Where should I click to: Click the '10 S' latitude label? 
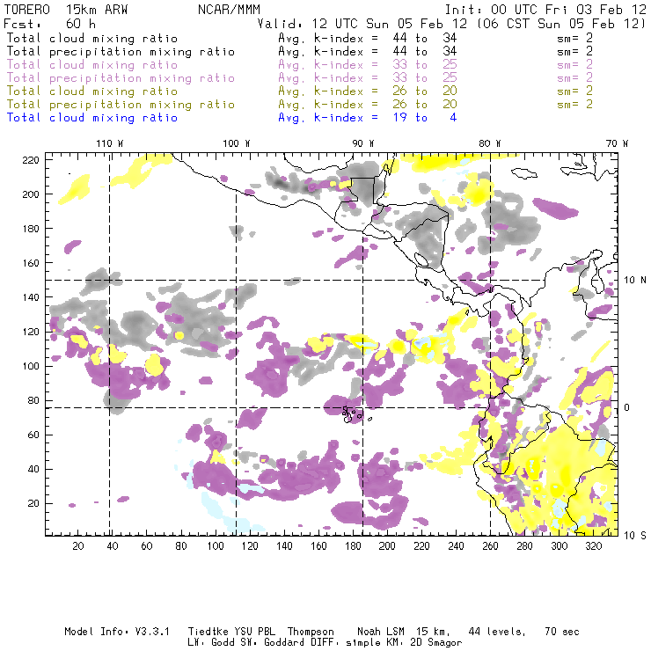pos(635,536)
